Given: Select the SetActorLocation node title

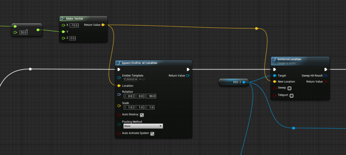Looking at the screenshot, I should click(289, 59).
